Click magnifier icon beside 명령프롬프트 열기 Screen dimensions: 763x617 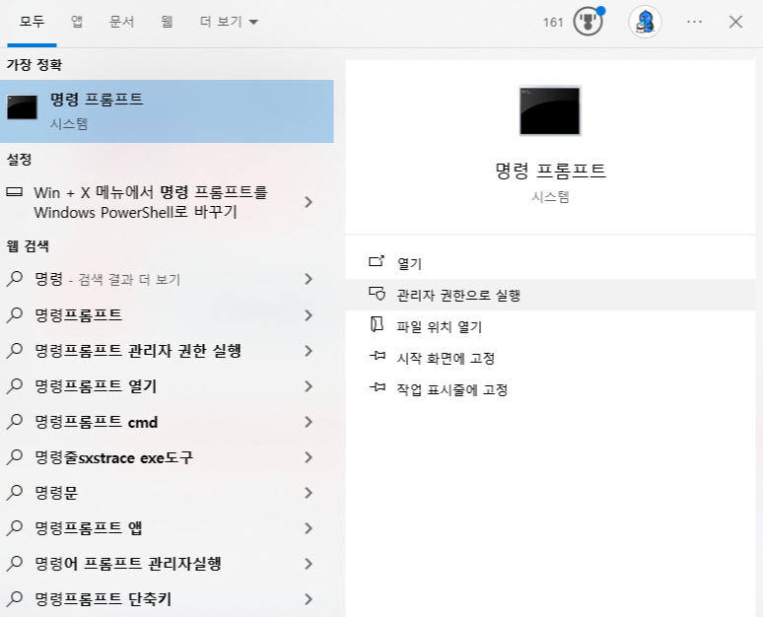15,386
